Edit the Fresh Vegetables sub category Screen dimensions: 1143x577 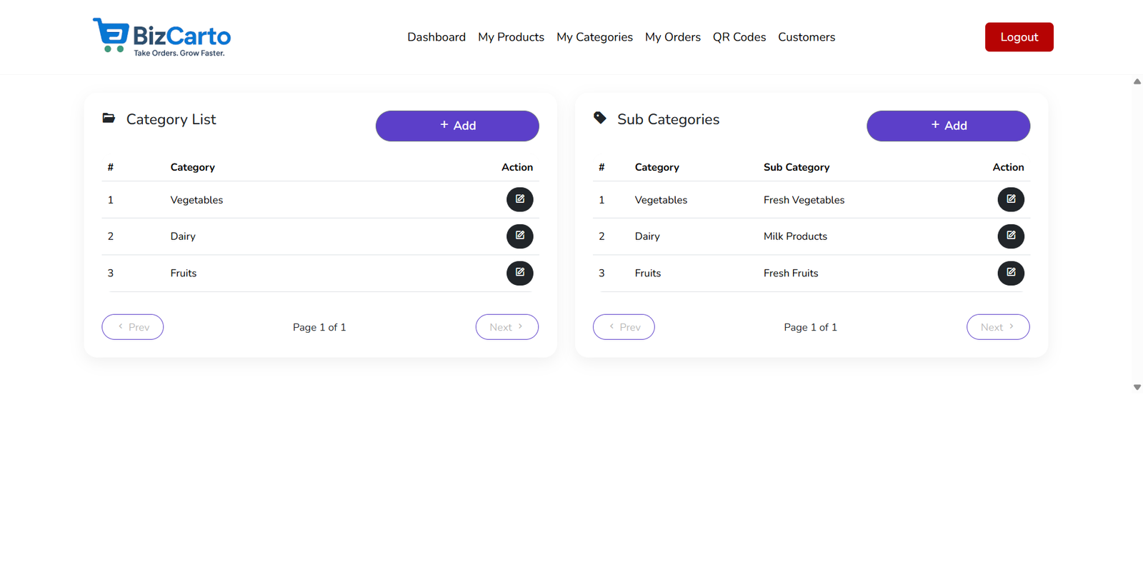click(x=1010, y=199)
